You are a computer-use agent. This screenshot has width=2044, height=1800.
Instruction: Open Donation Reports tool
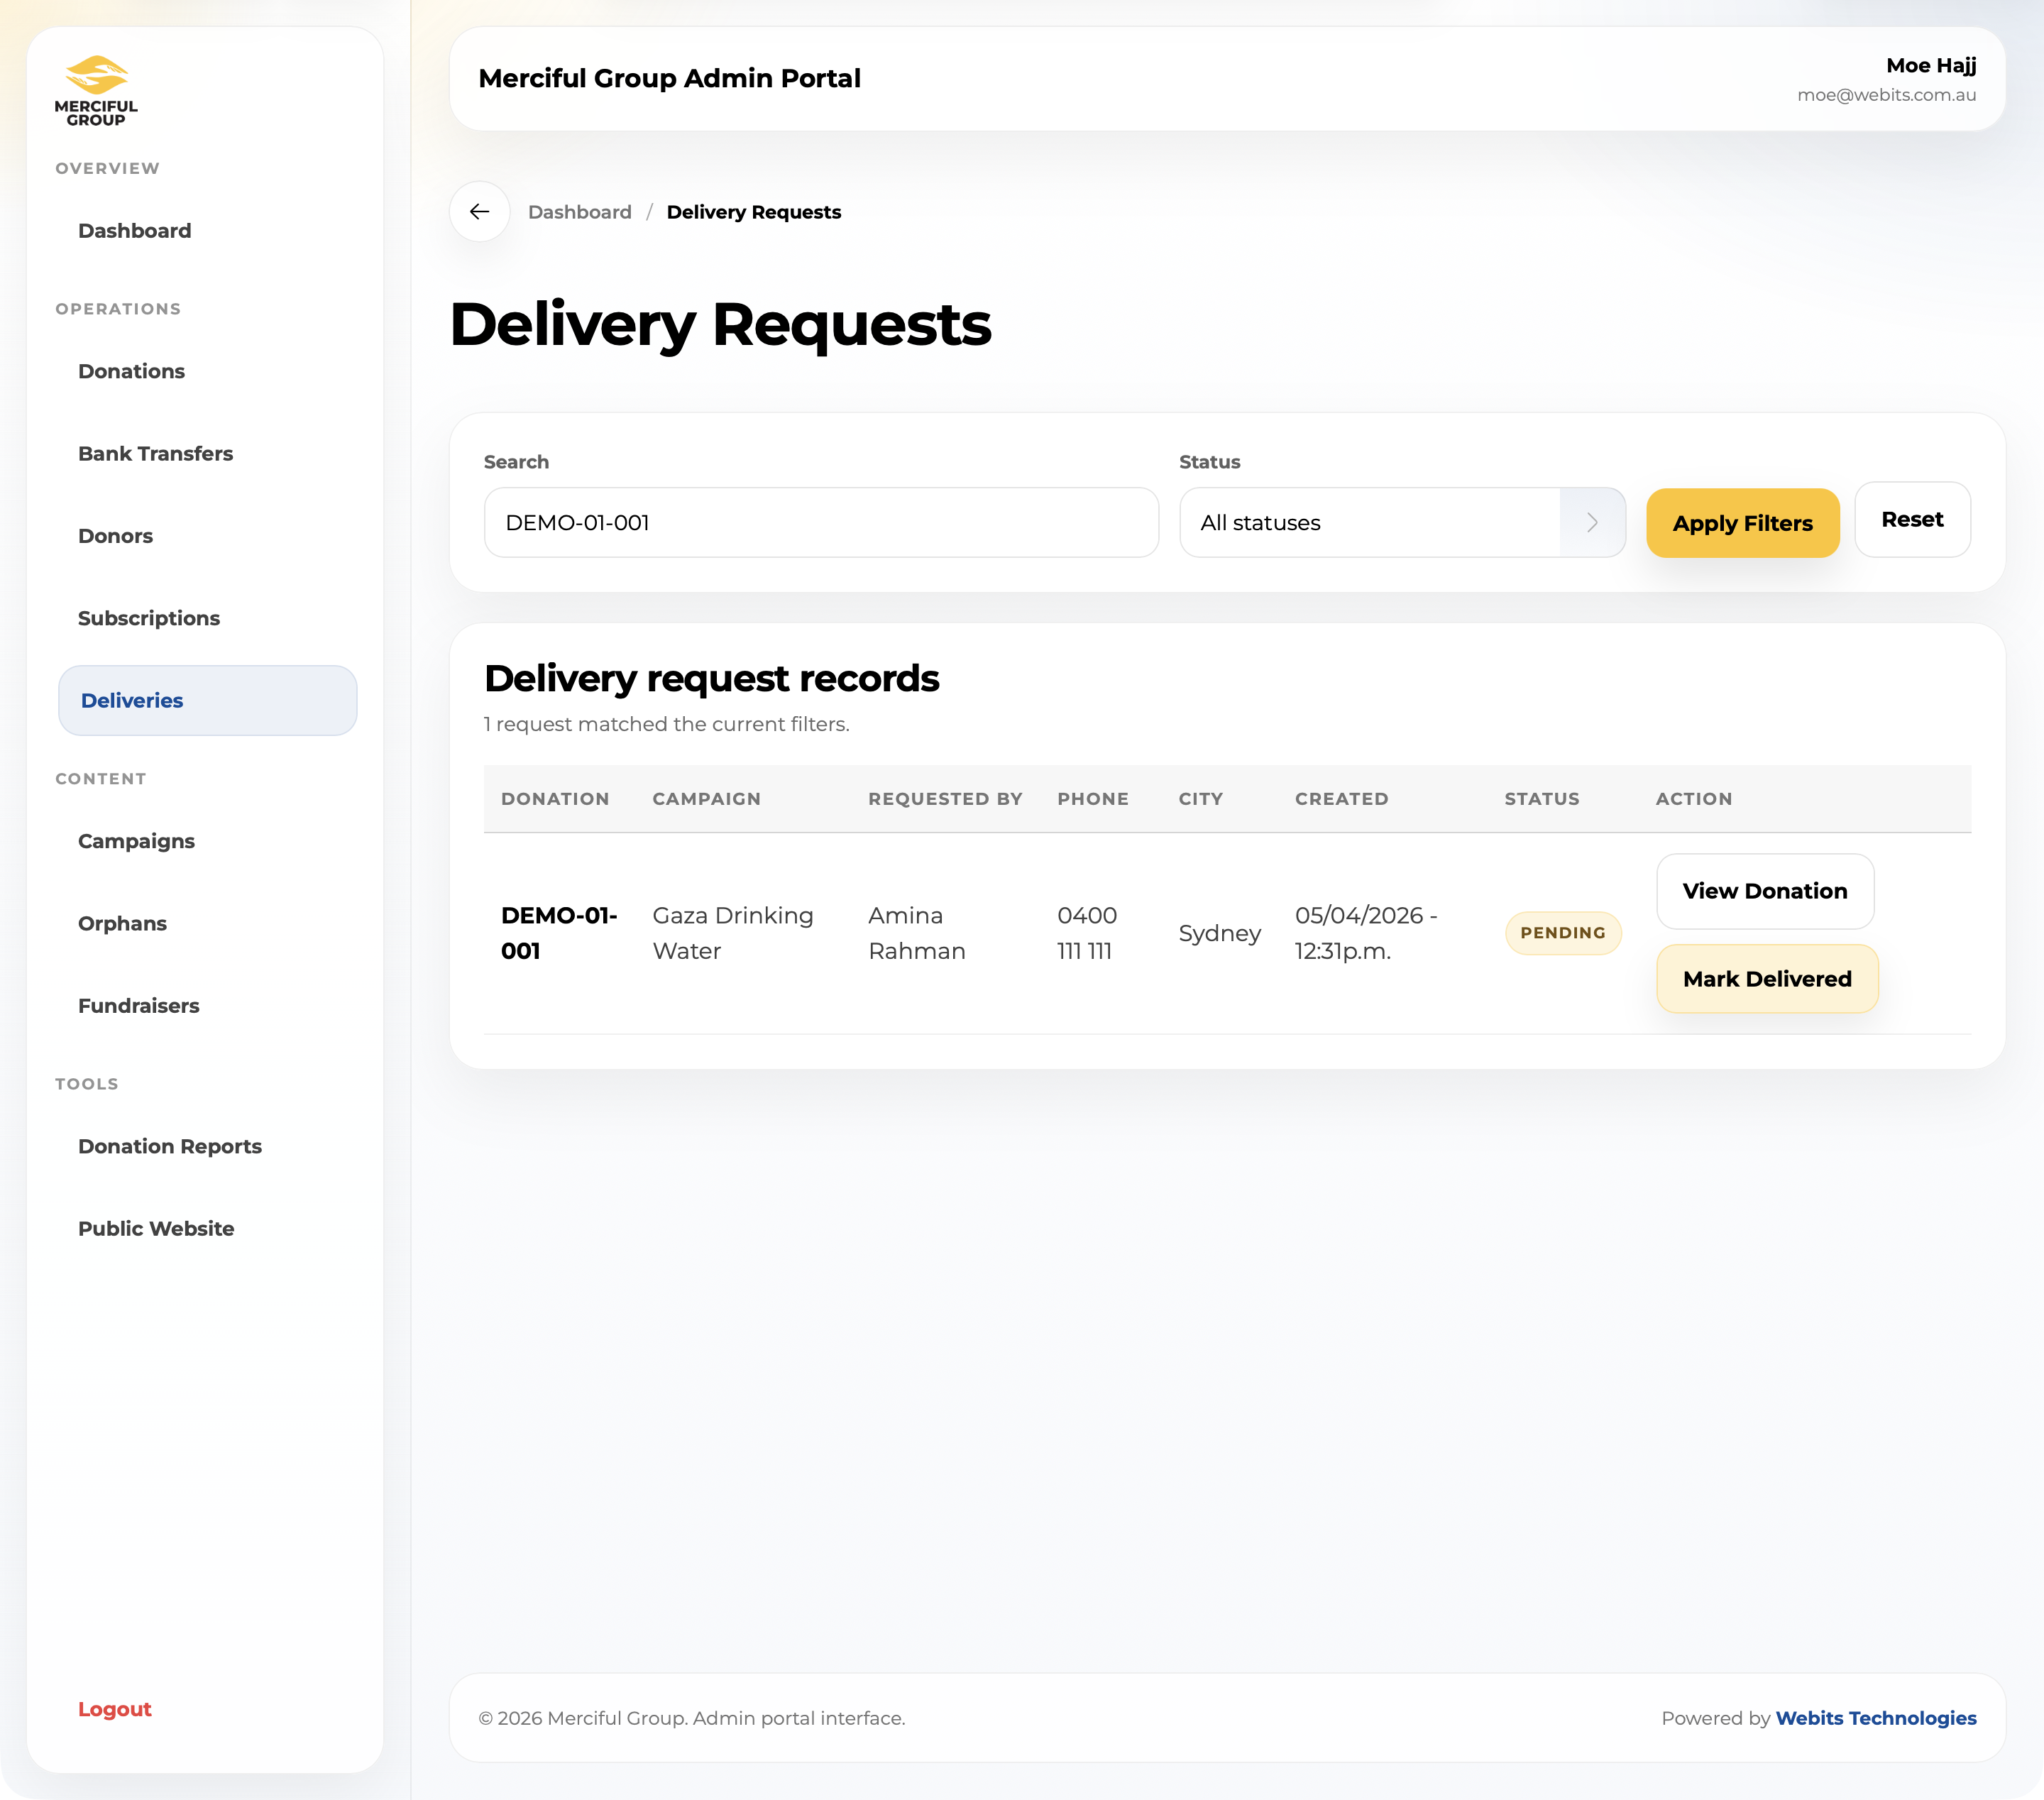pos(170,1146)
